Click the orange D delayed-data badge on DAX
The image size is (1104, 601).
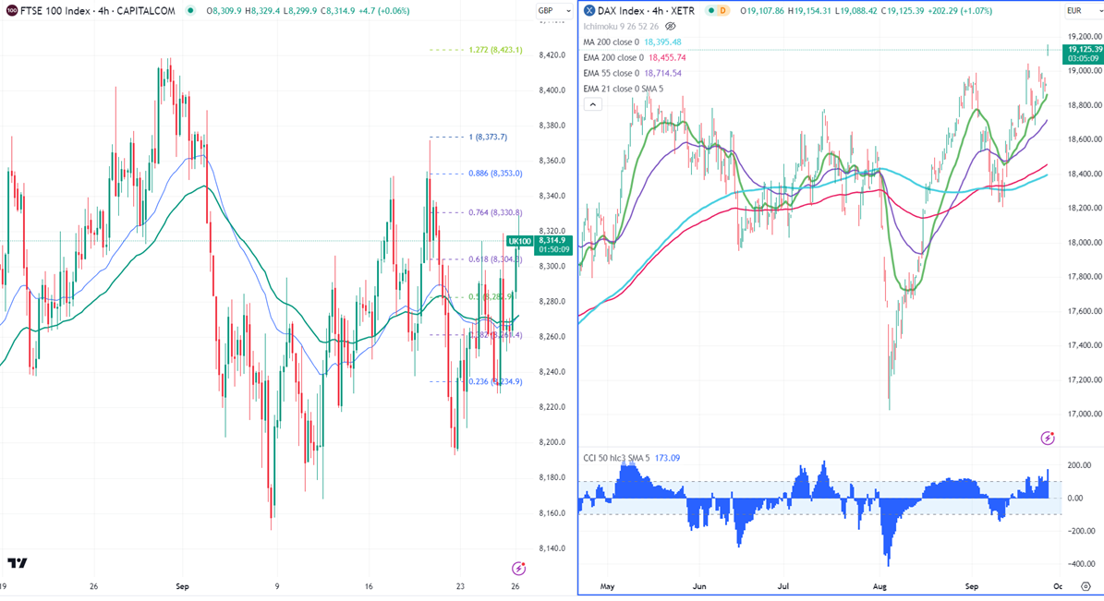[x=723, y=10]
